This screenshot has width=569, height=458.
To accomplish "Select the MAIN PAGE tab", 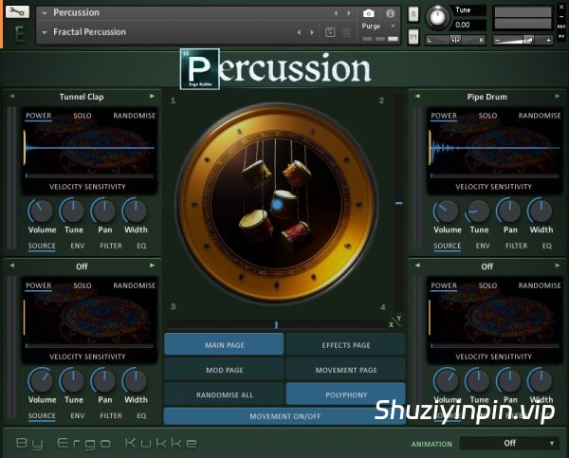I will (224, 345).
